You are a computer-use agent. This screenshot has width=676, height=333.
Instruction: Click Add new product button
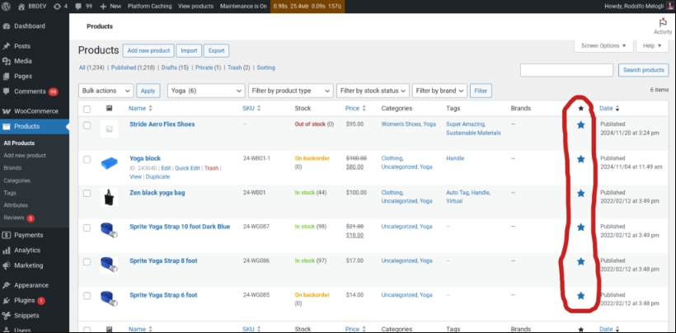(148, 50)
